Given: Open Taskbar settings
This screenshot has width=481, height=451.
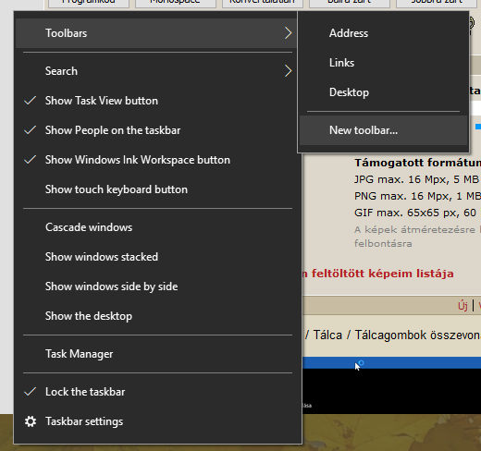Looking at the screenshot, I should click(157, 421).
